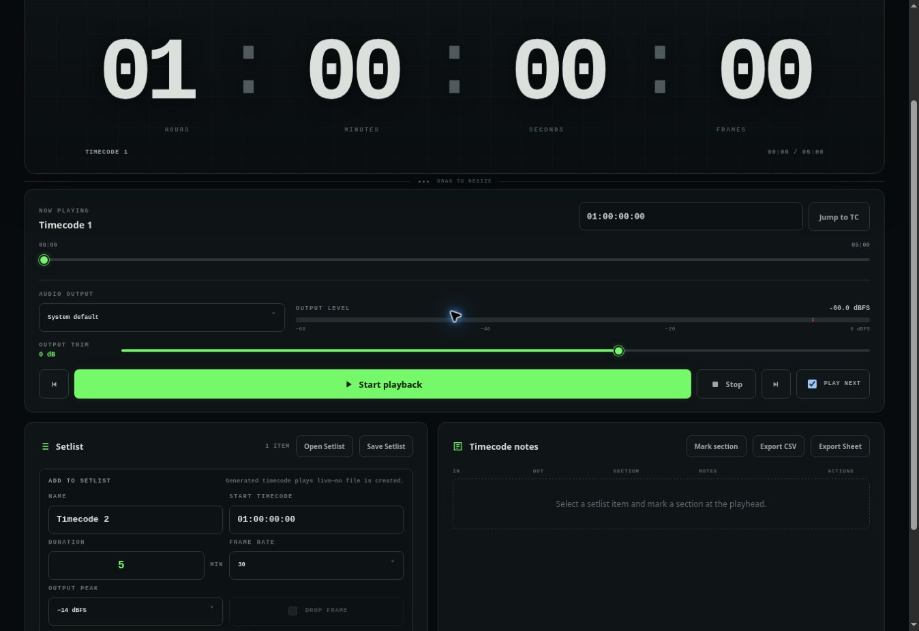Export timecode notes as CSV
This screenshot has width=919, height=631.
tap(778, 446)
